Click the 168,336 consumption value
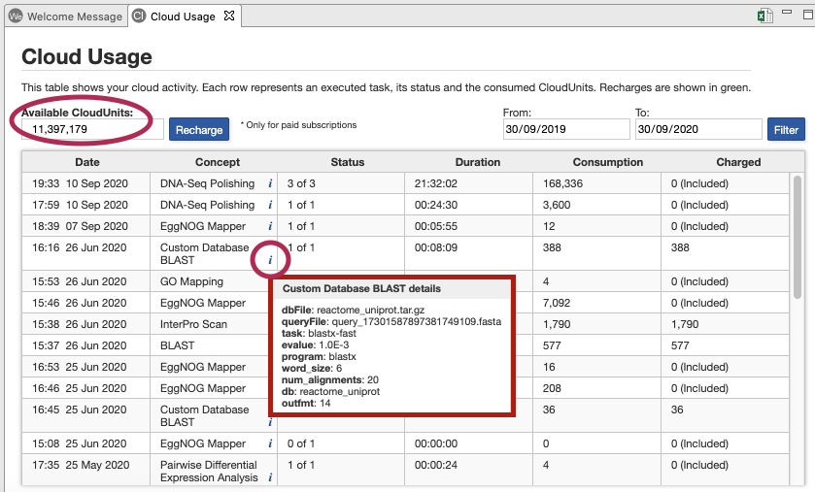815x492 pixels. (x=562, y=183)
